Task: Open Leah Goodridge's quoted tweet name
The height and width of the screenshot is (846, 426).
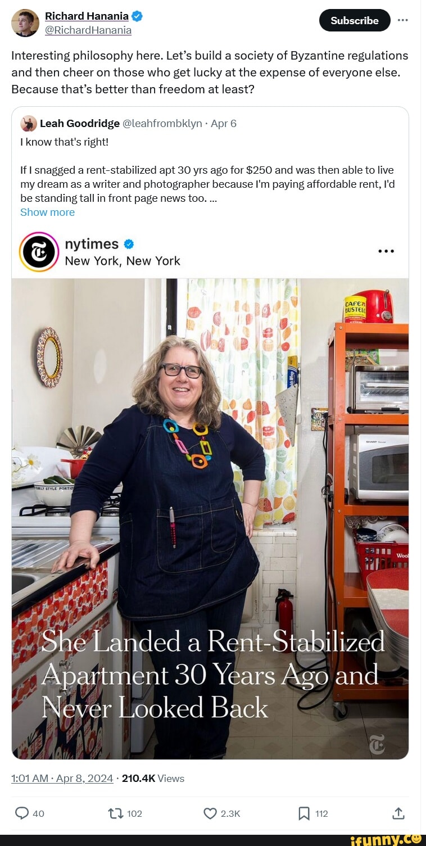Action: (80, 124)
